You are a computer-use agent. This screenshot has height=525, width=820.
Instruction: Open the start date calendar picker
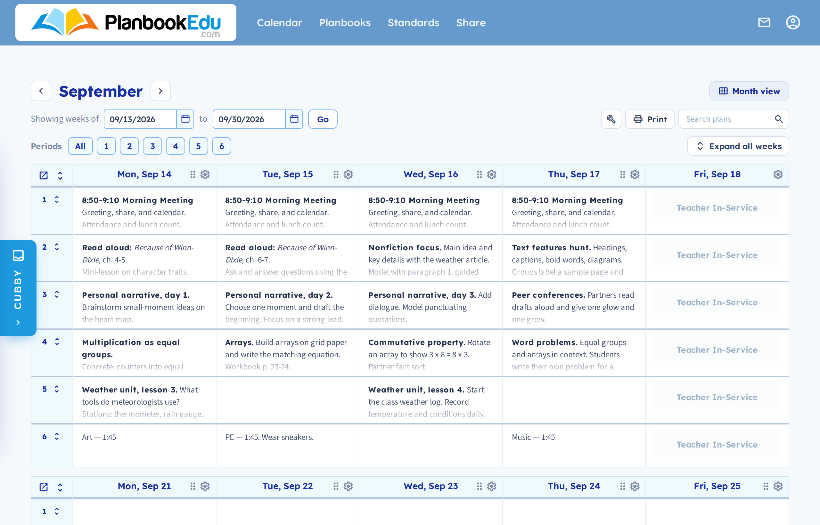185,119
